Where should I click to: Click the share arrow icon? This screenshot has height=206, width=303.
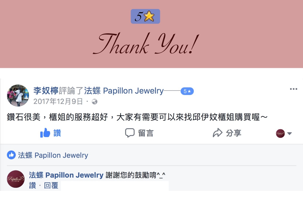[217, 133]
